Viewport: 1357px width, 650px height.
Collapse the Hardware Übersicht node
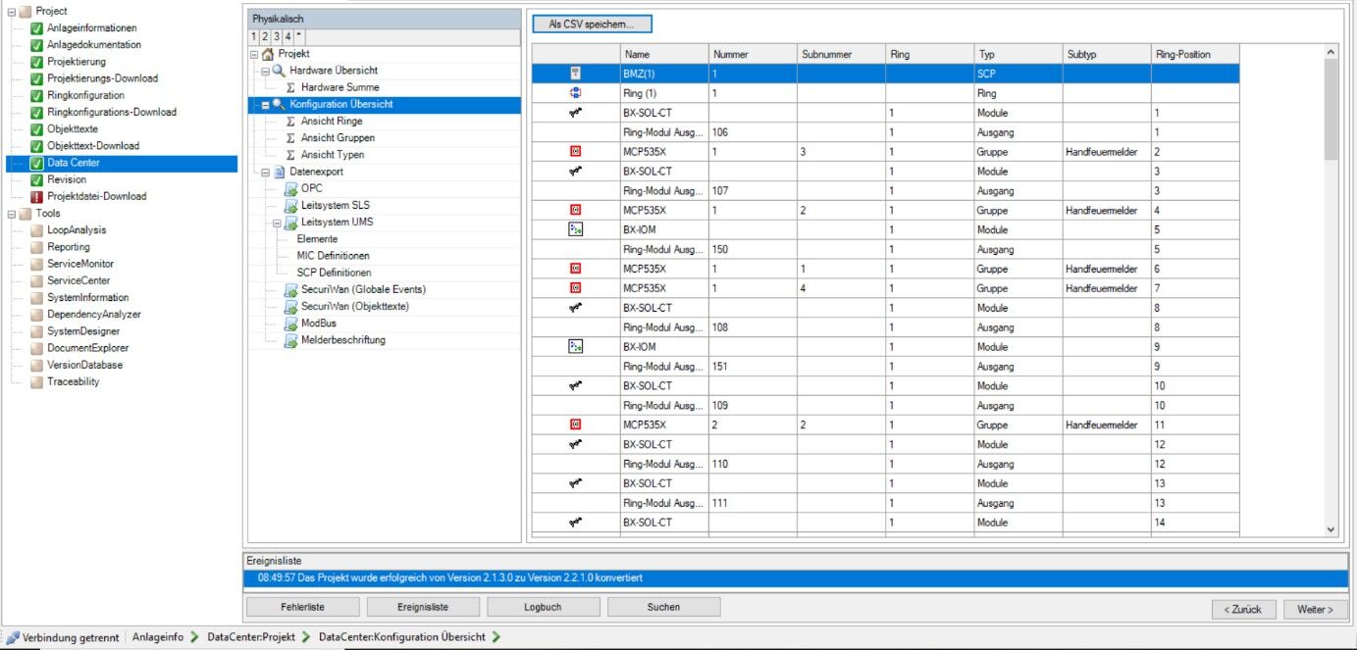coord(266,72)
